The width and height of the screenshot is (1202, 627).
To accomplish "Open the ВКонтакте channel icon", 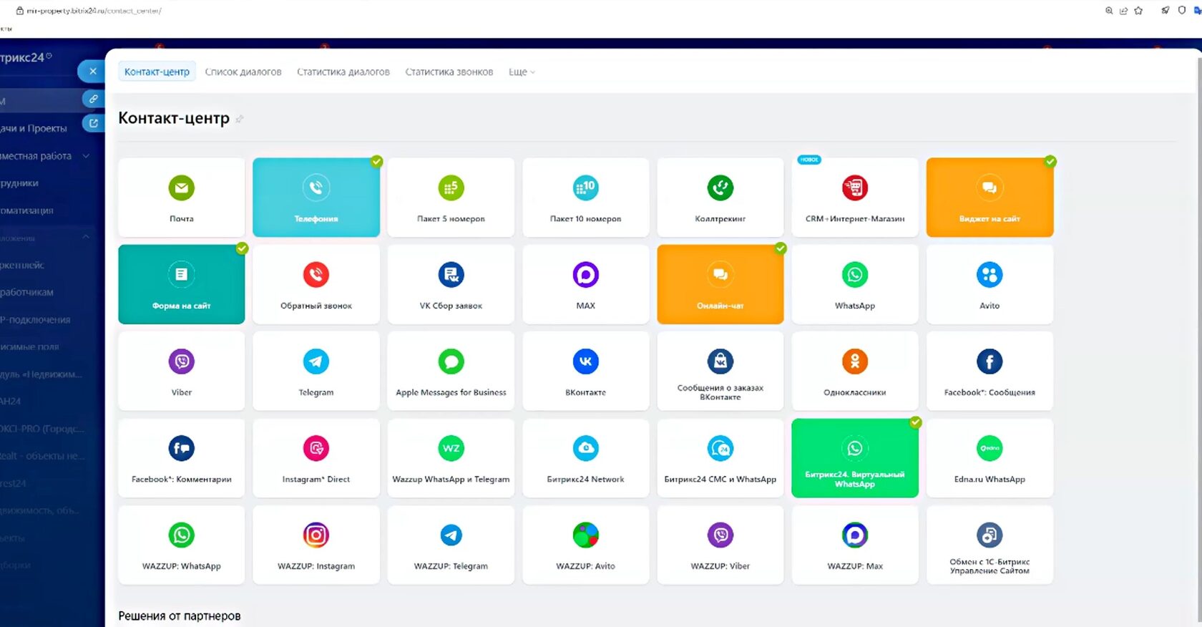I will (x=585, y=361).
